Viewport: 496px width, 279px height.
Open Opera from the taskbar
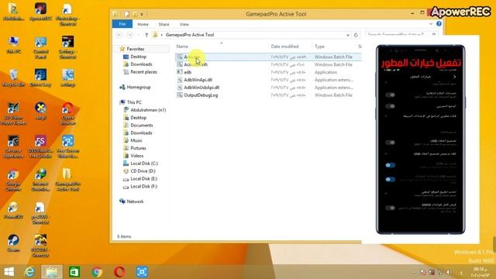pos(119,272)
